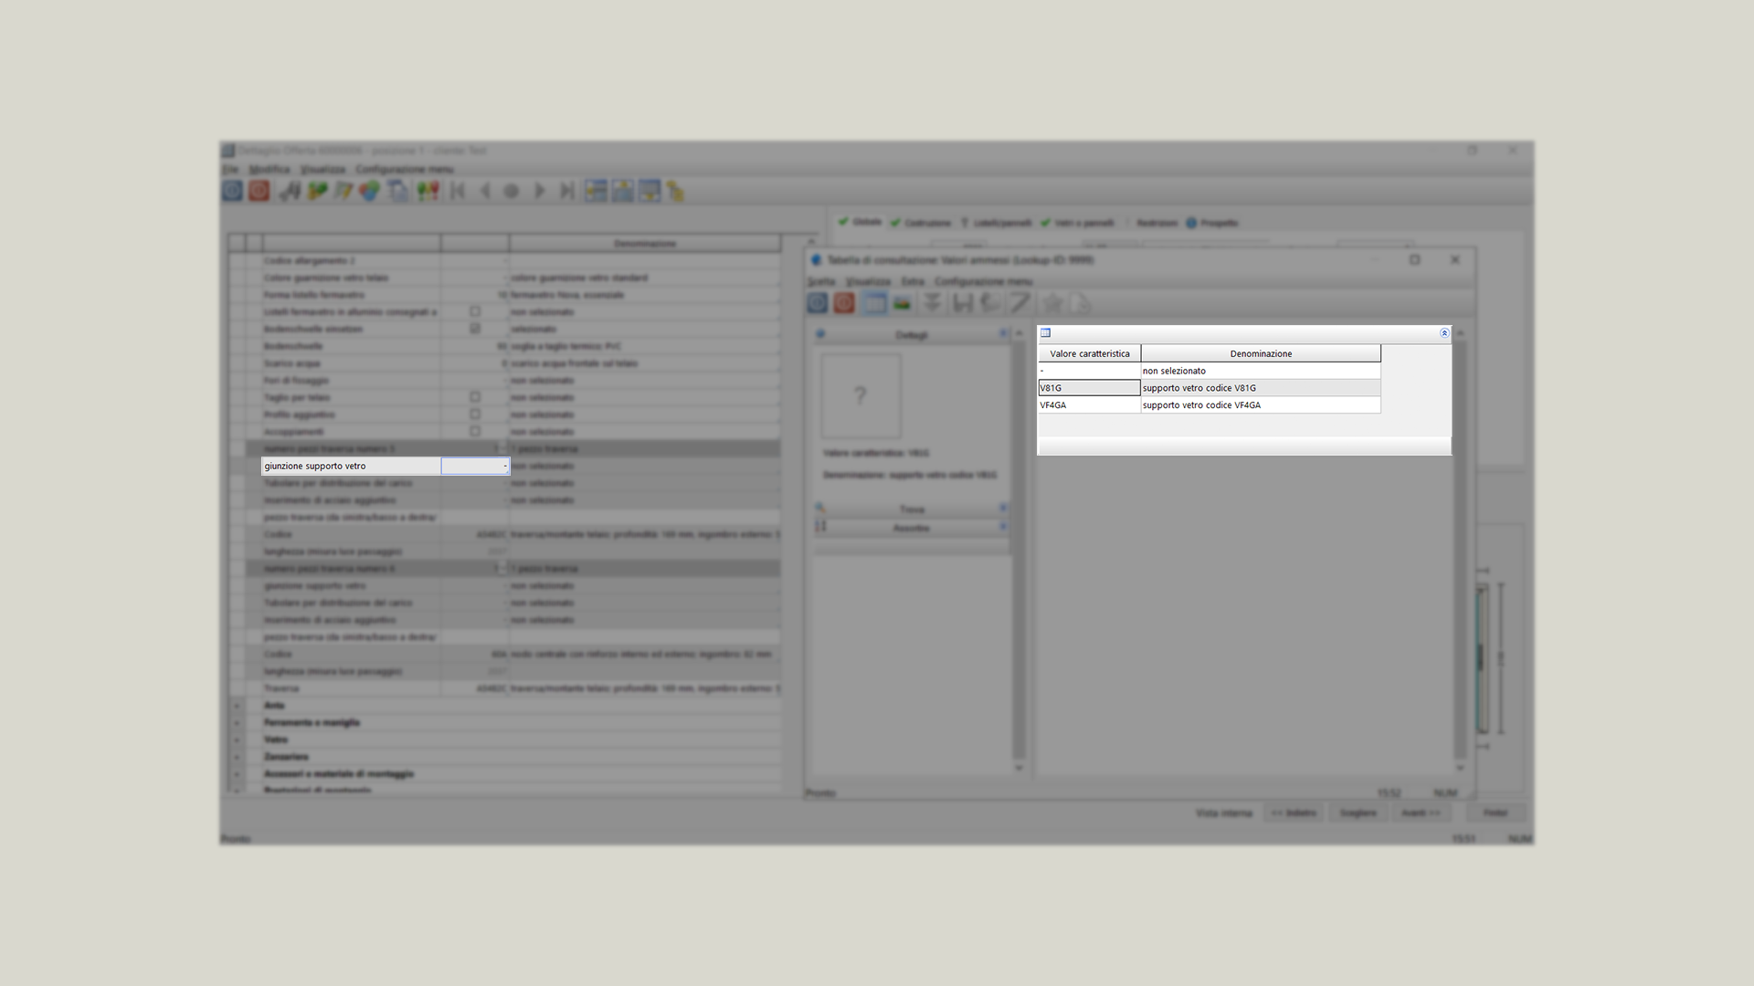Click the picture view icon in lookup toolbar
This screenshot has height=986, width=1754.
click(x=902, y=303)
